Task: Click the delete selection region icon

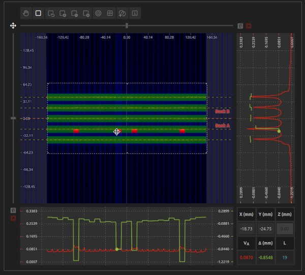Action: [86, 13]
